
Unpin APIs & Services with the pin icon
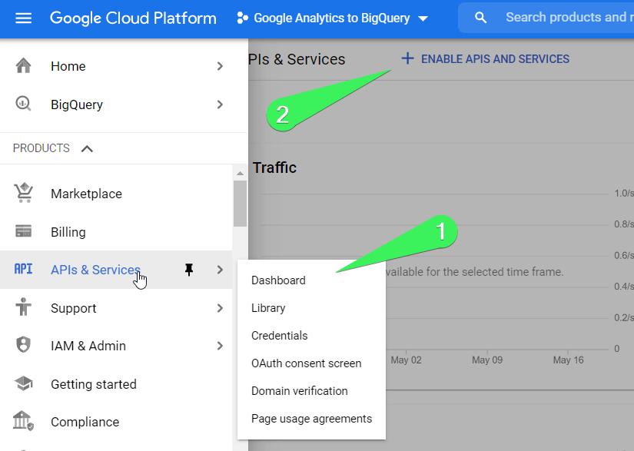(x=189, y=270)
